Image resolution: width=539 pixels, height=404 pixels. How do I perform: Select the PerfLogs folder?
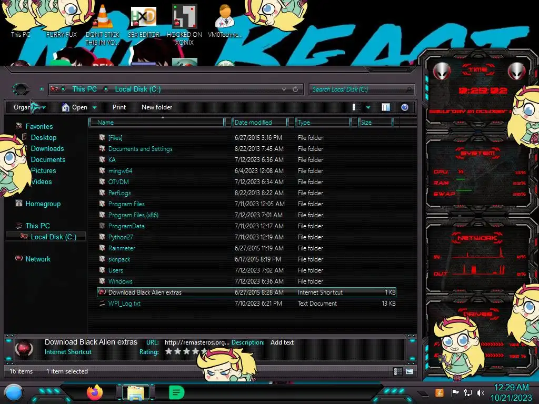pos(119,193)
